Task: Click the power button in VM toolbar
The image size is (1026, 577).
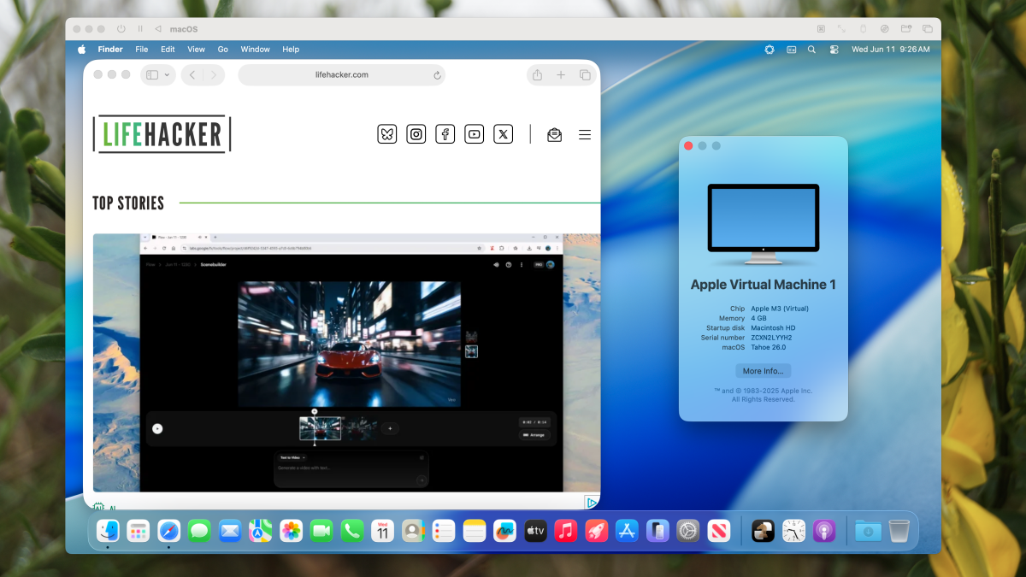Action: [121, 29]
